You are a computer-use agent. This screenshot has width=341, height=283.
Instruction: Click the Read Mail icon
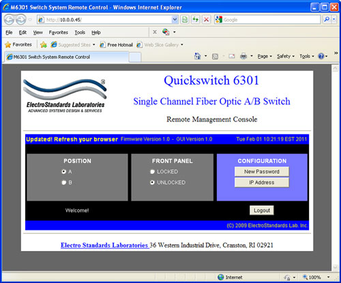pos(231,56)
